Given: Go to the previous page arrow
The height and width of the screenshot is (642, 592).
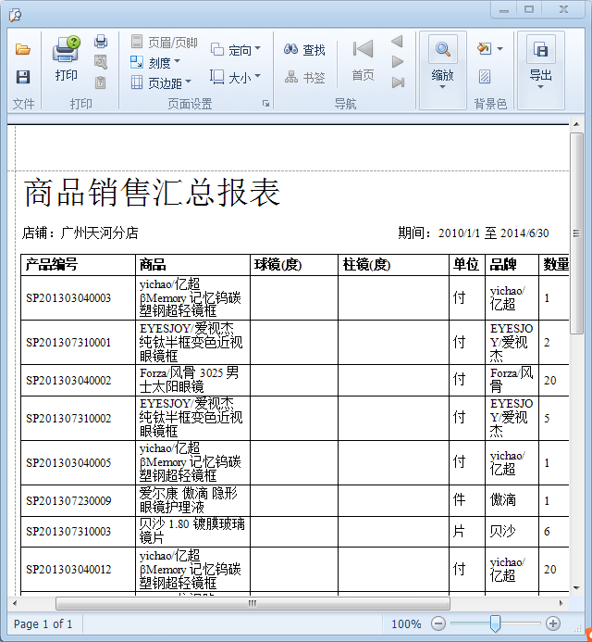Looking at the screenshot, I should pos(397,41).
